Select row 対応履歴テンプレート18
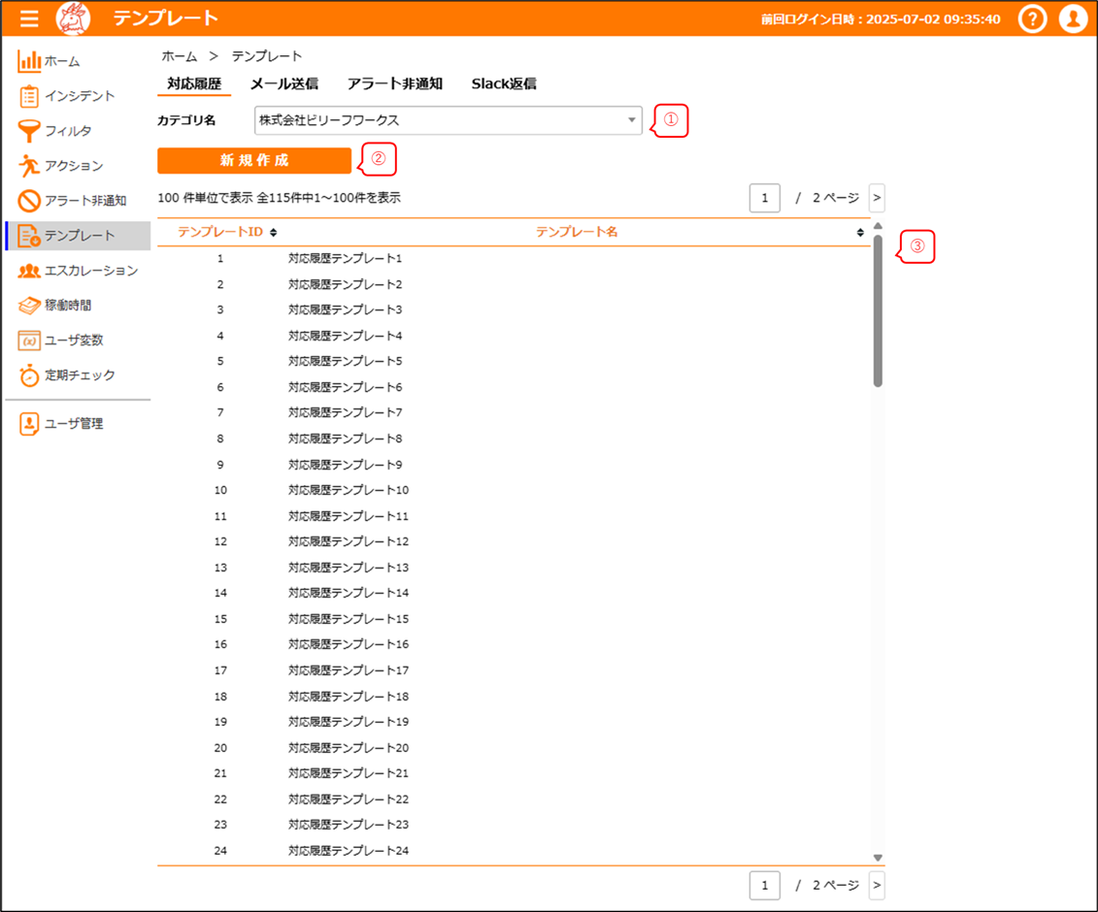 coord(514,697)
